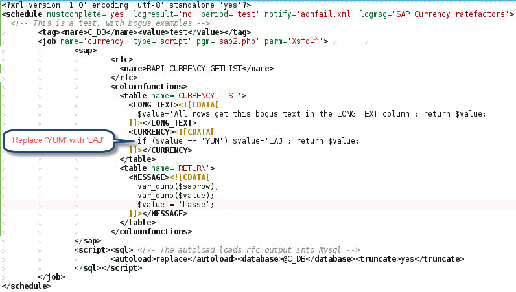Screen dimensions: 516x292
Task: Click the parm='Xsfd=^' attribute
Action: [294, 41]
